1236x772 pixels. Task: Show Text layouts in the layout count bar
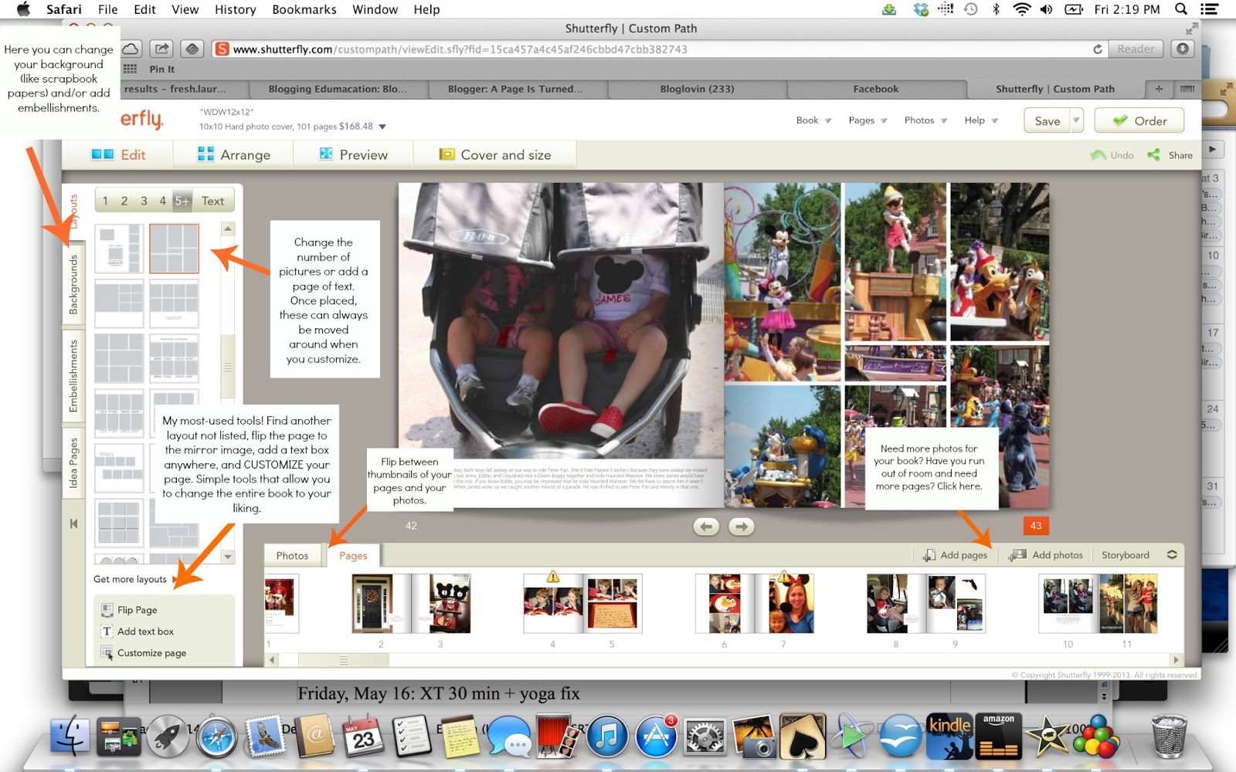pyautogui.click(x=212, y=201)
